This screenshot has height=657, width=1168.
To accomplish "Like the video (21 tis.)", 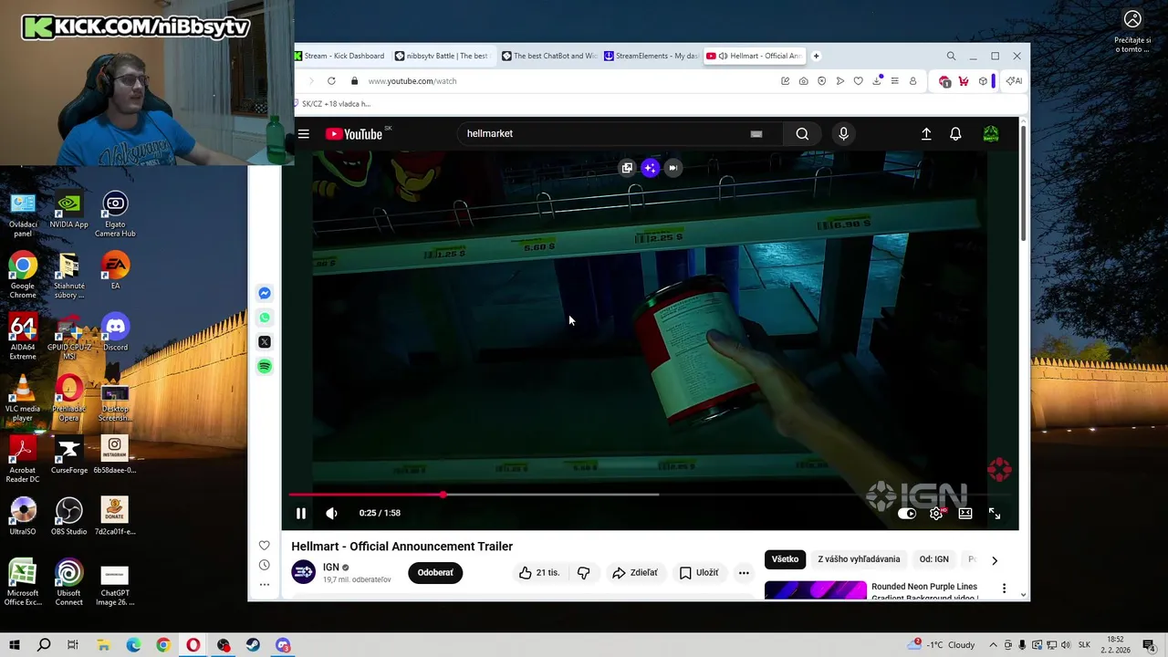I will 538,573.
